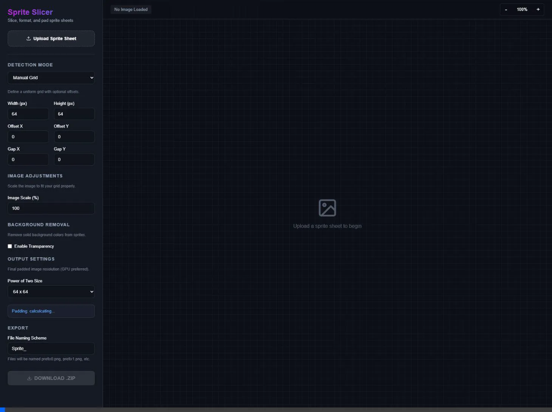Focus the Width (px) input field
Viewport: 552px width, 412px height.
click(28, 114)
